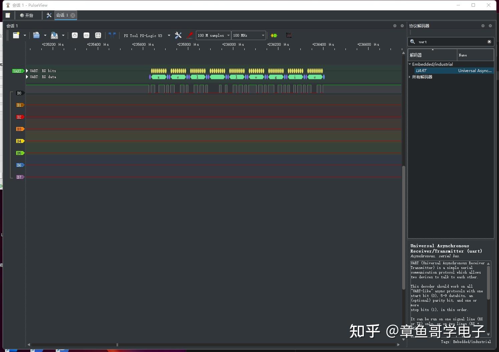The image size is (499, 352).
Task: Start capture with the 开始 button
Action: pyautogui.click(x=27, y=15)
